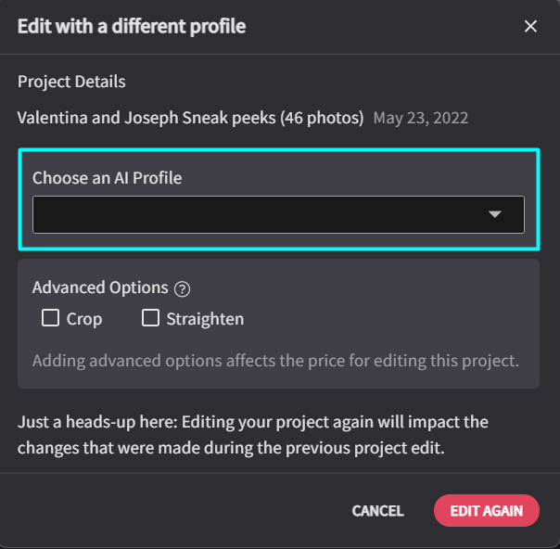Cancel editing with a different profile
This screenshot has height=549, width=560.
pyautogui.click(x=377, y=510)
